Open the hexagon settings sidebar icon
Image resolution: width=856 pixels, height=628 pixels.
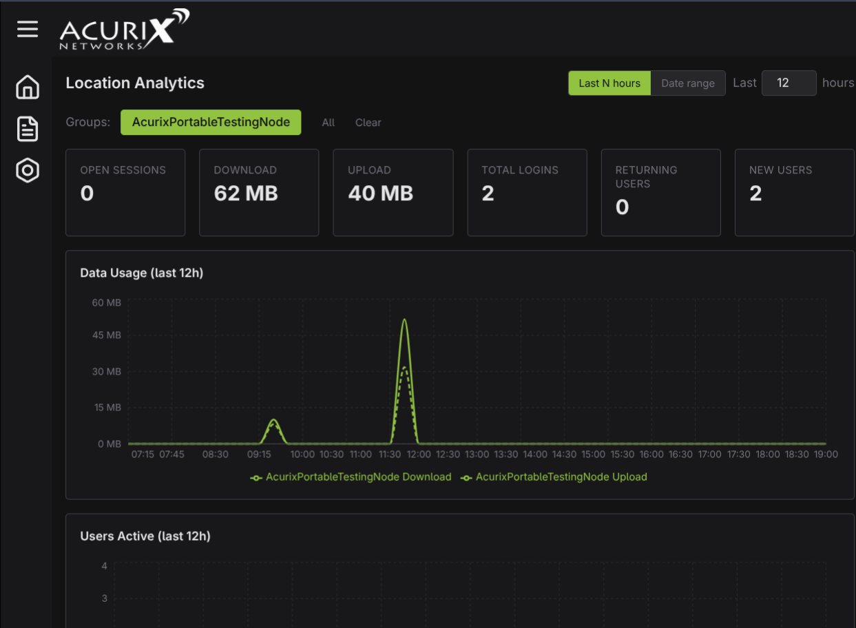click(x=28, y=170)
